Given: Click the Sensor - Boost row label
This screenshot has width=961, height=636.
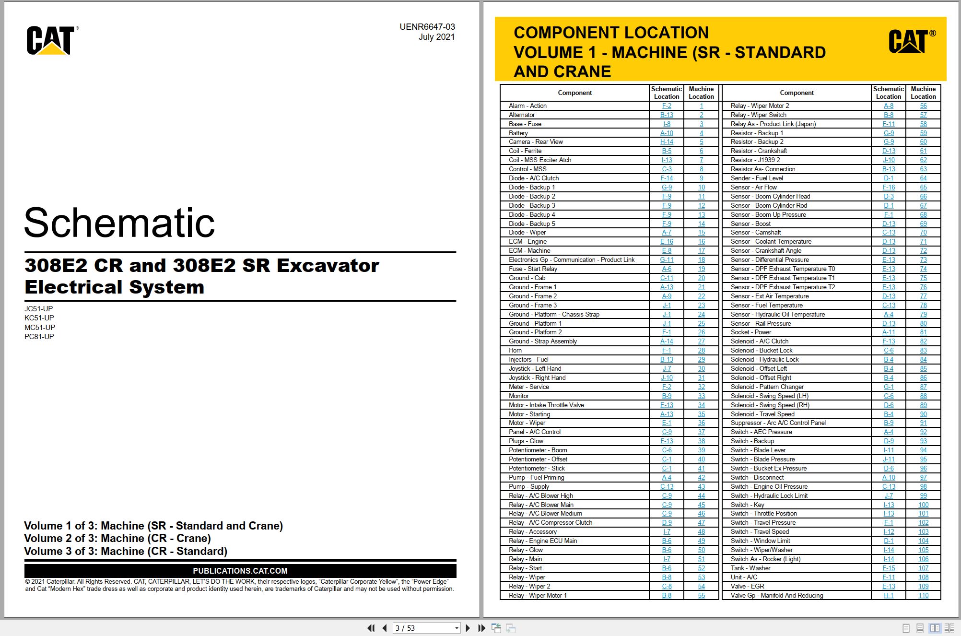Looking at the screenshot, I should [x=750, y=224].
